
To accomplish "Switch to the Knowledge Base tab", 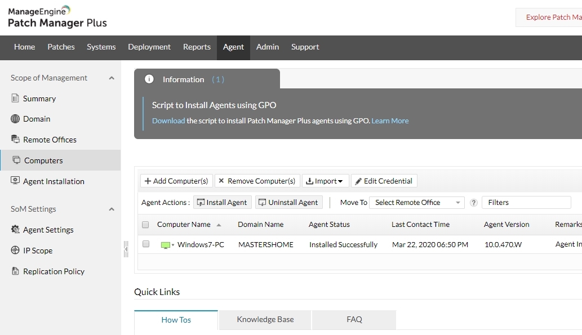I will pyautogui.click(x=265, y=320).
